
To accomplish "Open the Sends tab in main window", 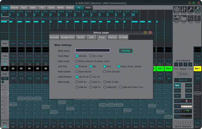I will point(60,8).
